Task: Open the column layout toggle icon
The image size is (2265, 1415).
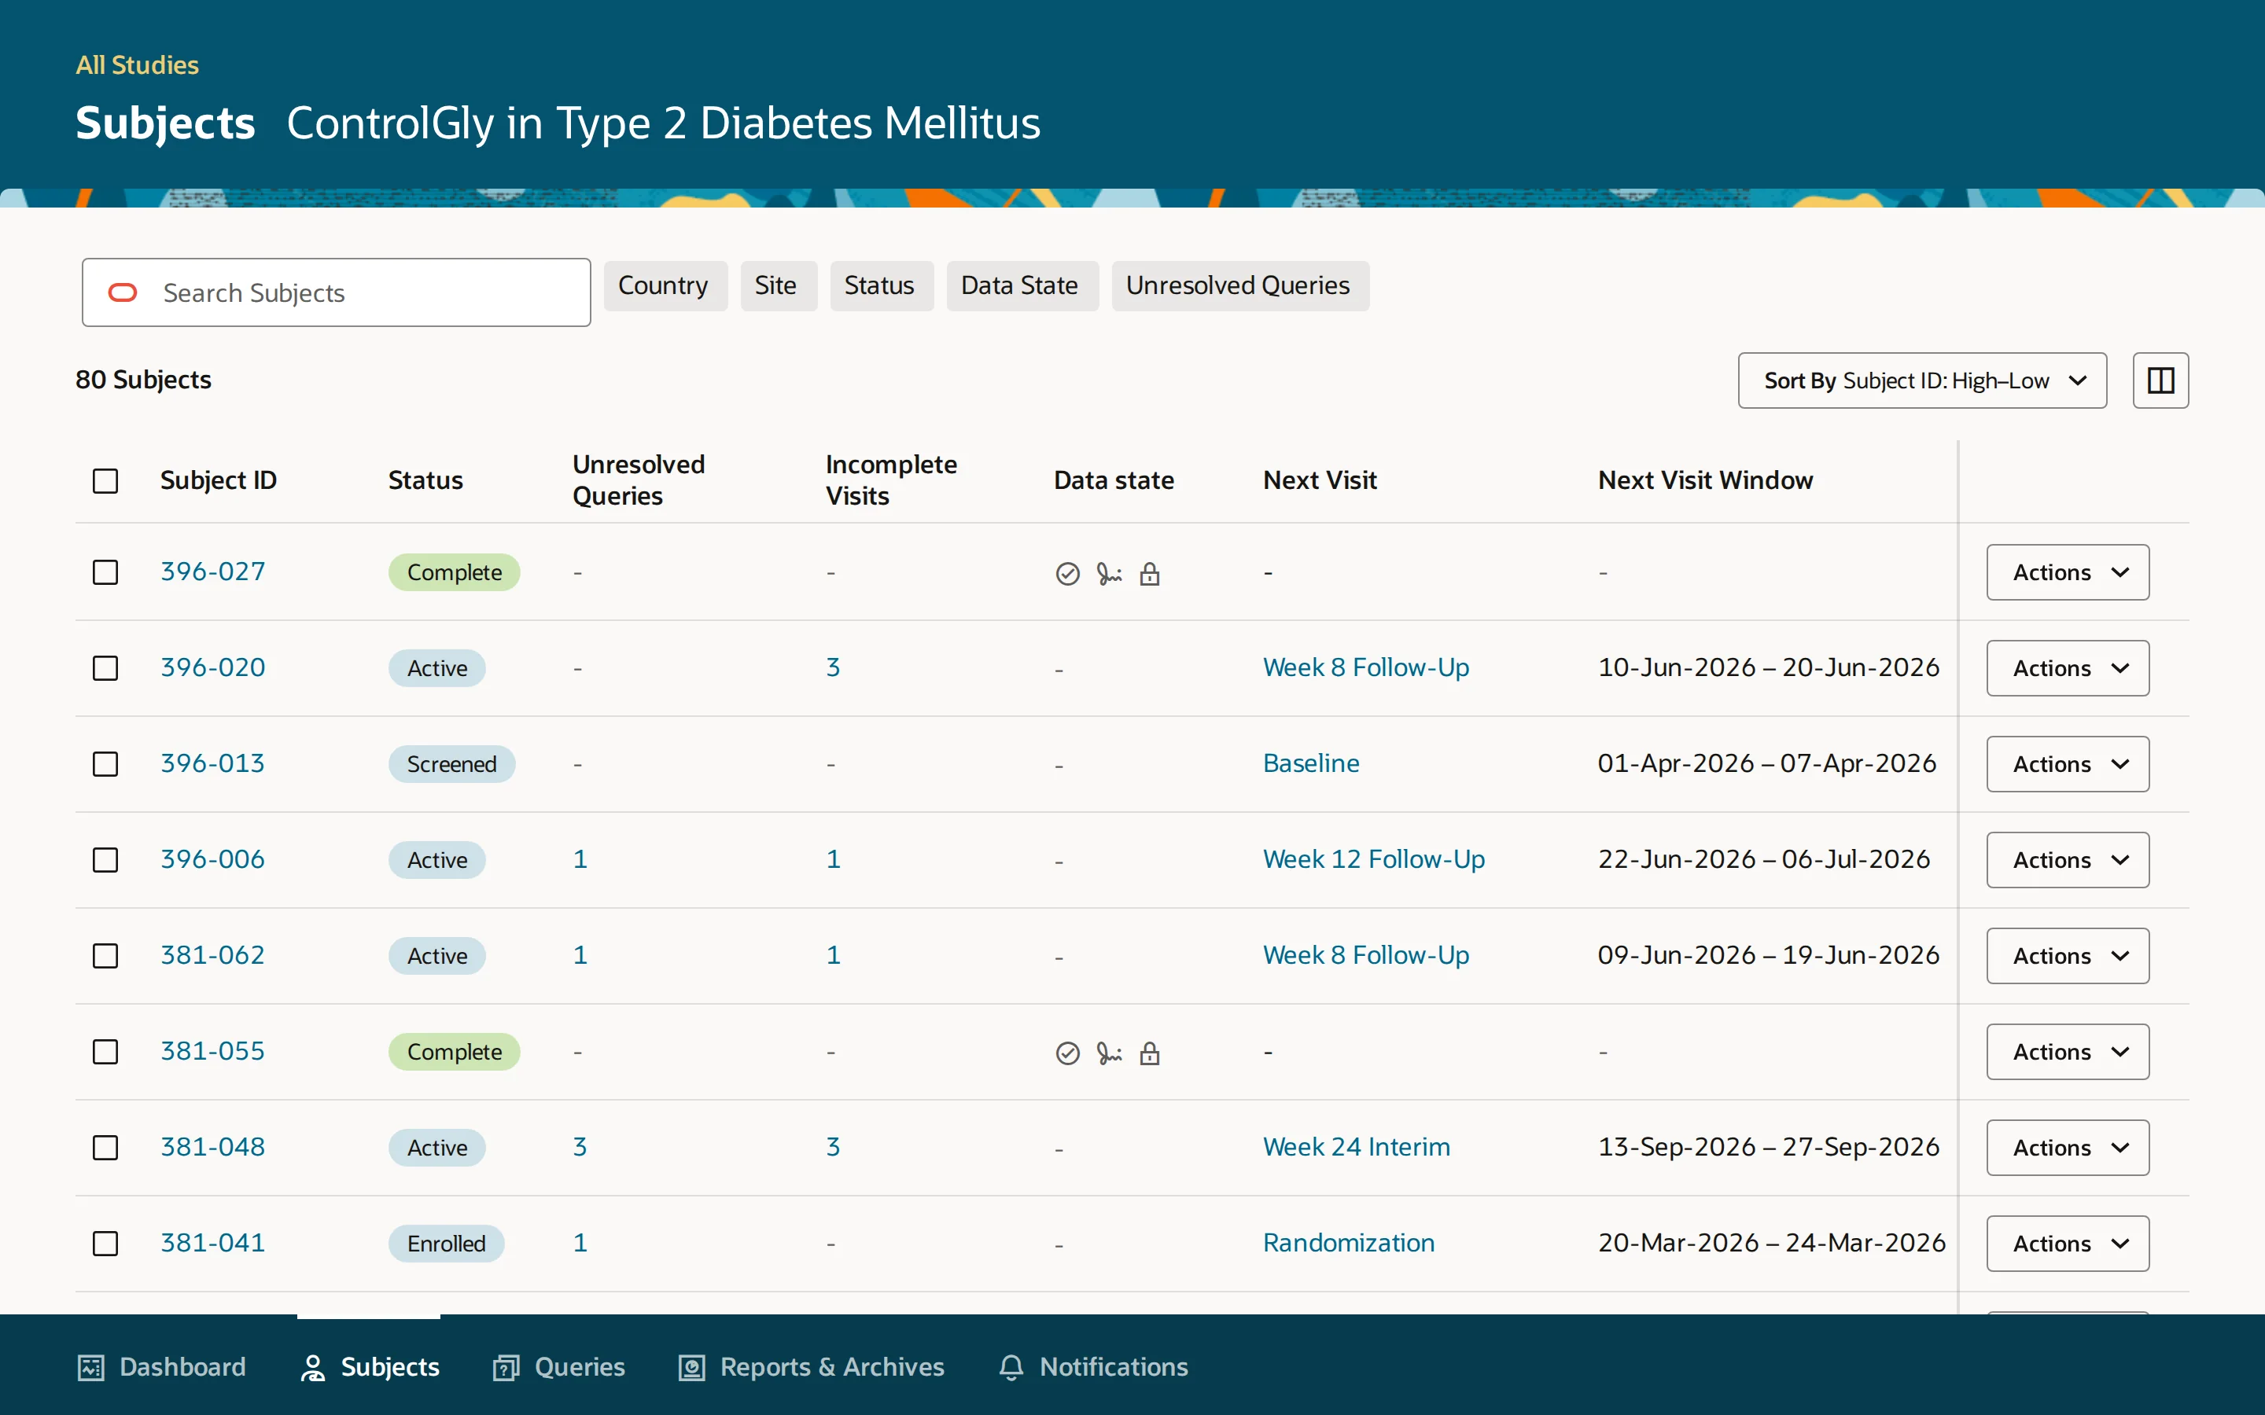Action: [x=2160, y=381]
